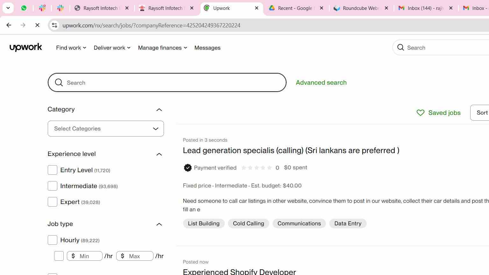Select the Data Entry skill tag
Screen dimensions: 489x275
click(x=348, y=223)
